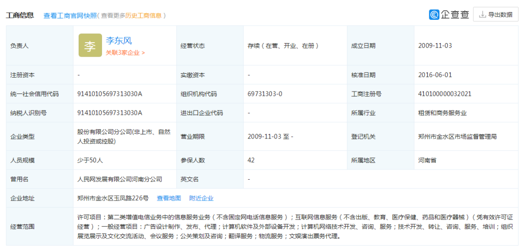Screen dimensions: 525x249
Task: Click the 人员规模 label
Action: (x=22, y=160)
